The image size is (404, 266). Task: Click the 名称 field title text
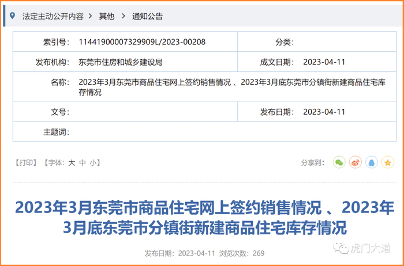232,87
